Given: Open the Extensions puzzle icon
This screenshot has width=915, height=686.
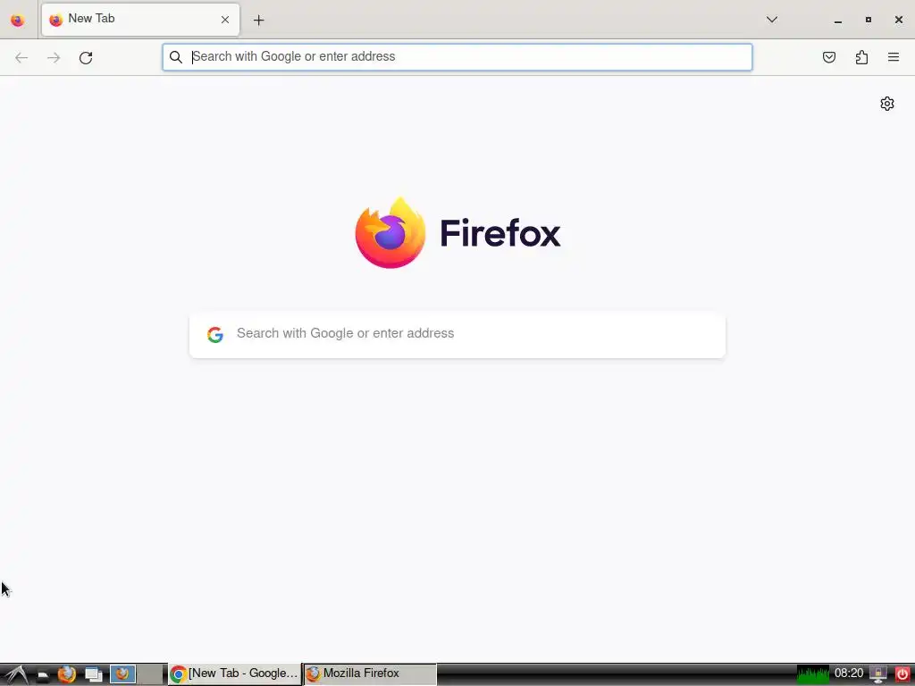Looking at the screenshot, I should [861, 57].
